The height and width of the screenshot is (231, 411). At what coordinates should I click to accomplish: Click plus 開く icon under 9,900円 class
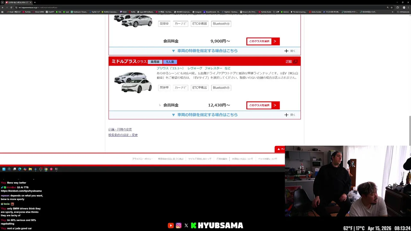pos(290,51)
